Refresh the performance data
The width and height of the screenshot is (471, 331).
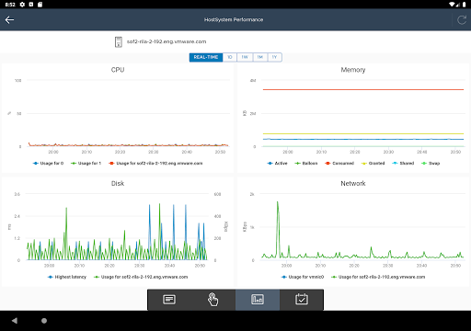(462, 20)
